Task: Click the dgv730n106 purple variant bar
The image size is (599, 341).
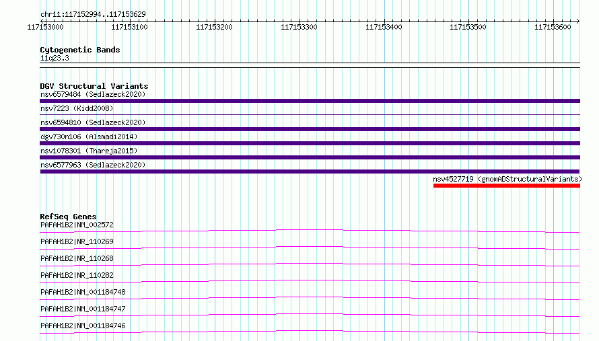Action: (310, 143)
